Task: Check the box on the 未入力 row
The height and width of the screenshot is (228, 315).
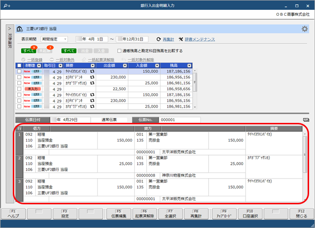Action: (19, 89)
